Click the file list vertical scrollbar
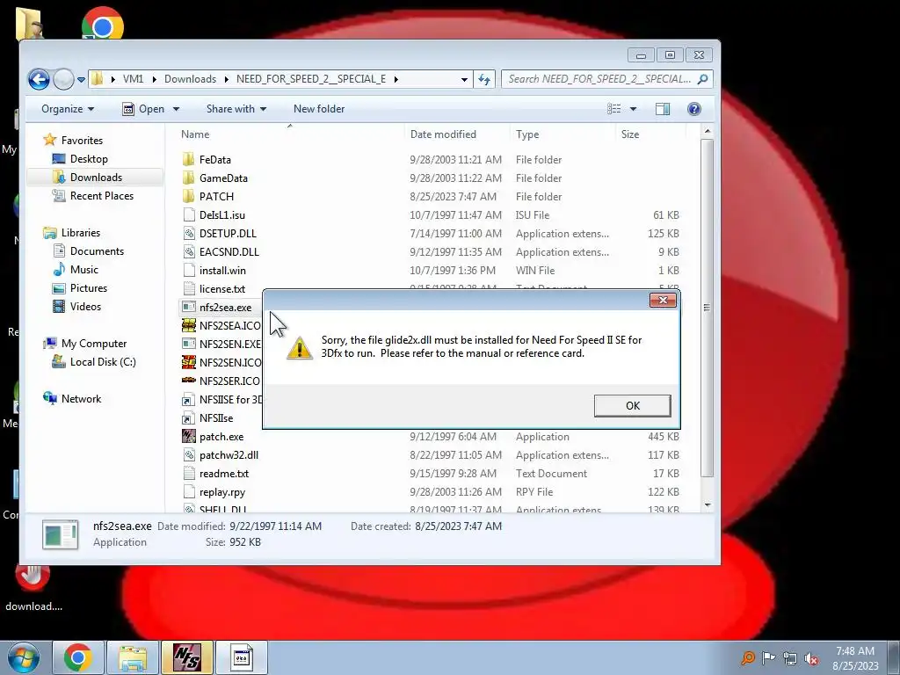 tap(708, 307)
